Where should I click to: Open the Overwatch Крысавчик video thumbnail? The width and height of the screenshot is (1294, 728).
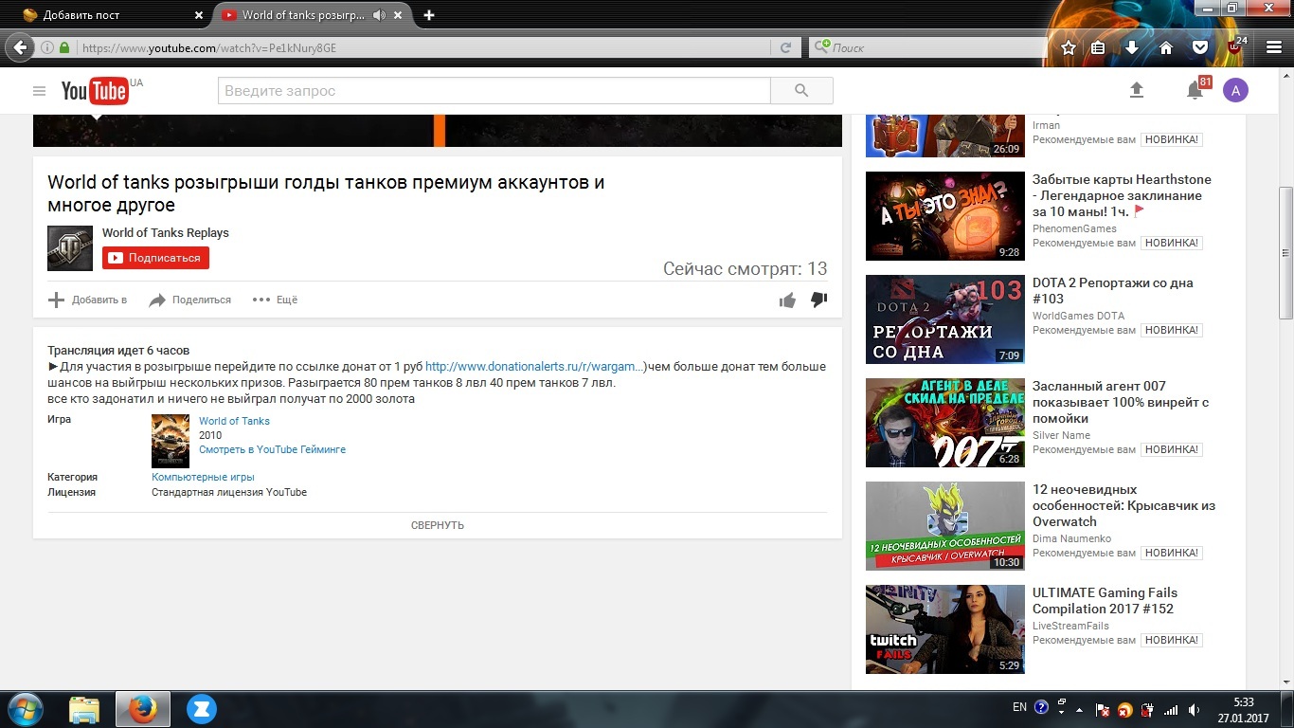coord(945,526)
